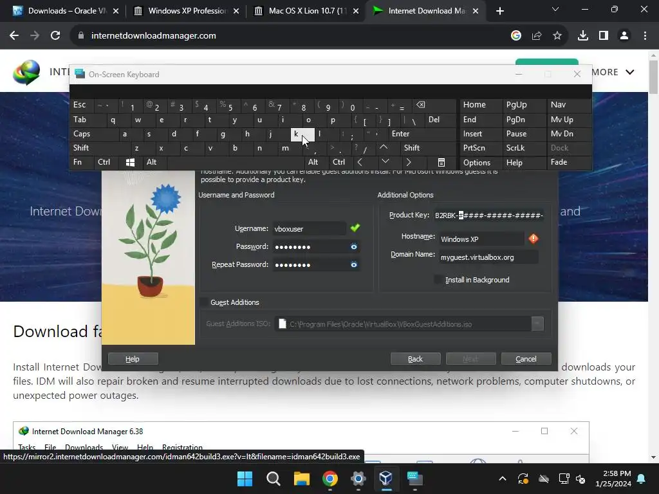Show repeated password using eye icon
Image resolution: width=659 pixels, height=494 pixels.
click(354, 264)
